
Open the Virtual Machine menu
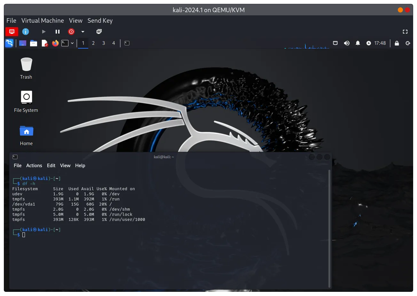click(x=43, y=20)
